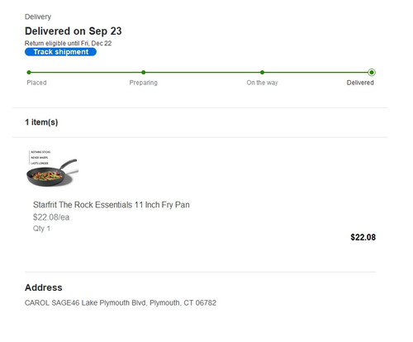Image resolution: width=413 pixels, height=342 pixels.
Task: Click the green delivery progress bar line
Action: pos(200,73)
